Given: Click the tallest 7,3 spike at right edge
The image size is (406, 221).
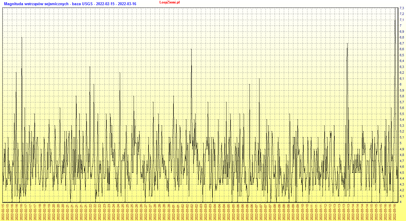Looking at the screenshot, I should 395,9.
